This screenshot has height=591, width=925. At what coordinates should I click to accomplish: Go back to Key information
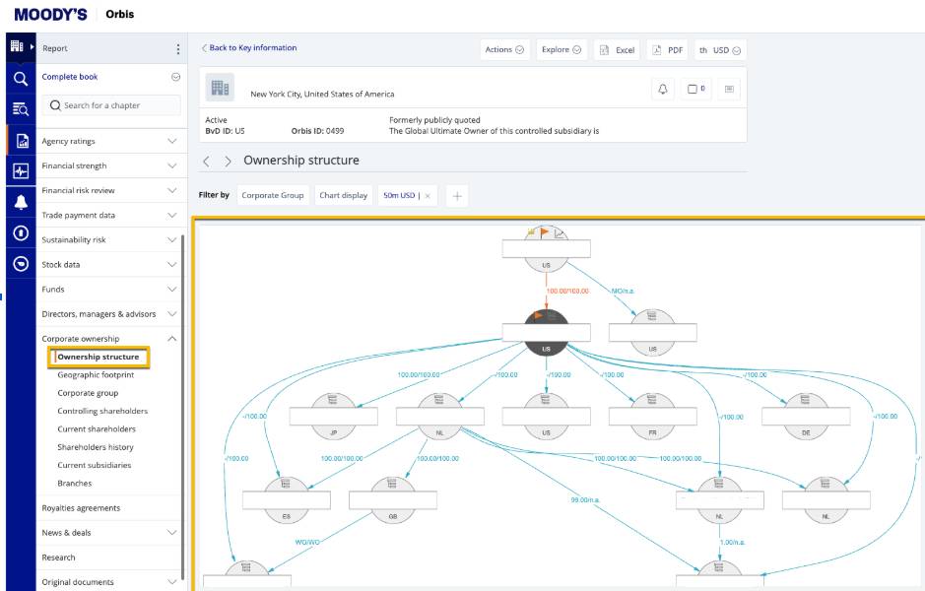pos(249,48)
